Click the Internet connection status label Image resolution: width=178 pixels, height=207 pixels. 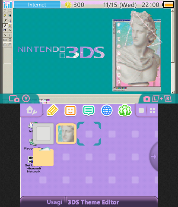point(37,5)
